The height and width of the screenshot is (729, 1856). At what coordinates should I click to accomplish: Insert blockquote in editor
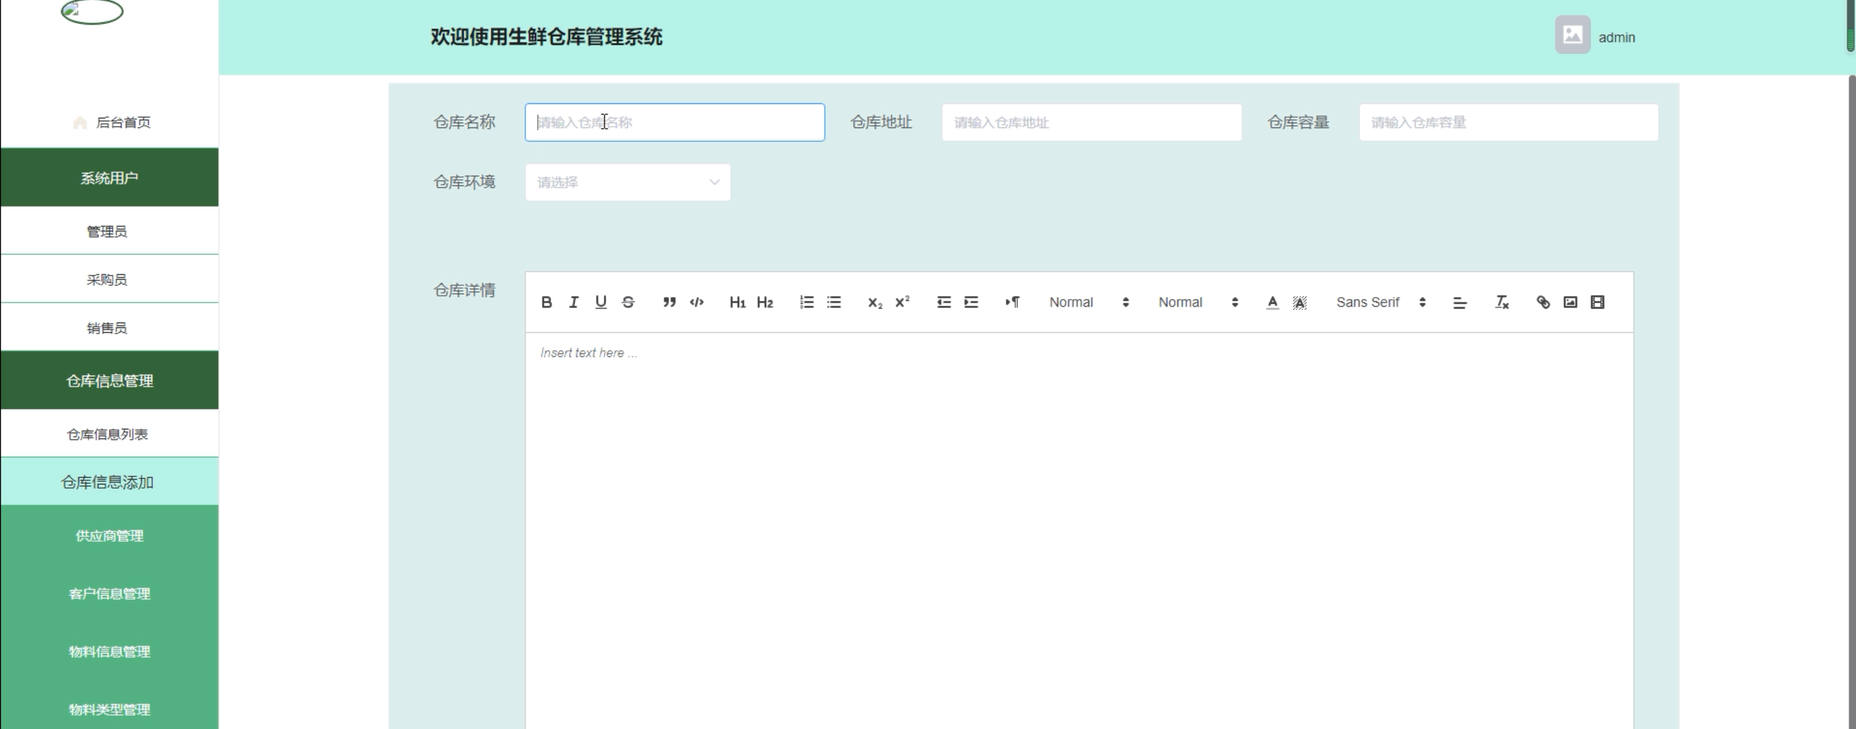[670, 303]
